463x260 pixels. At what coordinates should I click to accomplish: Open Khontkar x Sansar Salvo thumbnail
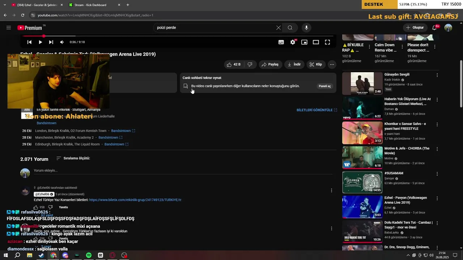(x=362, y=133)
